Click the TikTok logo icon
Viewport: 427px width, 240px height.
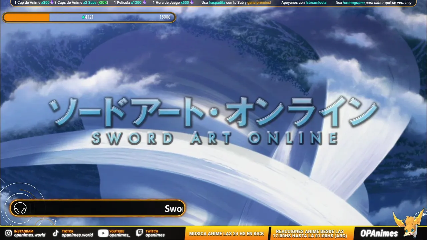(x=56, y=233)
